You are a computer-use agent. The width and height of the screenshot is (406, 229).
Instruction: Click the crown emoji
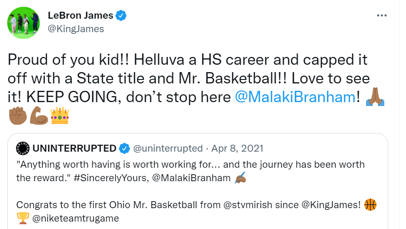(60, 115)
